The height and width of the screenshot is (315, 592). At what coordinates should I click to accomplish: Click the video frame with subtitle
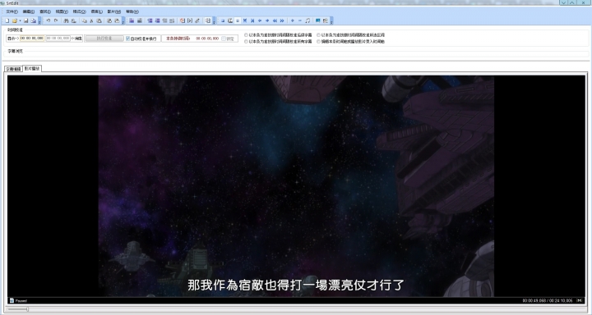pos(296,186)
